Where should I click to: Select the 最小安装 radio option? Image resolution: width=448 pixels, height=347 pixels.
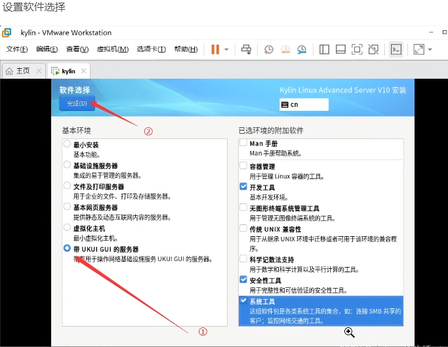click(x=67, y=144)
